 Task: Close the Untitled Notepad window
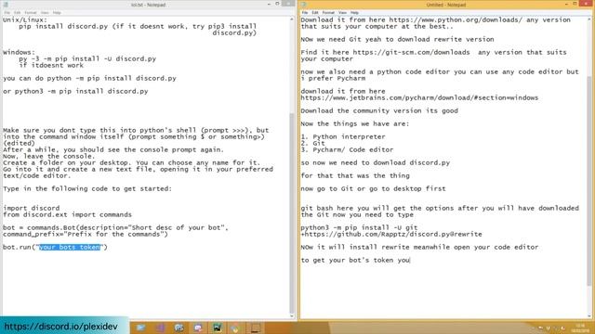[x=587, y=4]
